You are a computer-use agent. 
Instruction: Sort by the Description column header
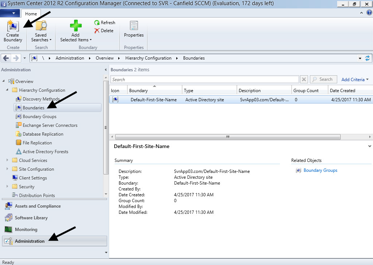(x=264, y=90)
